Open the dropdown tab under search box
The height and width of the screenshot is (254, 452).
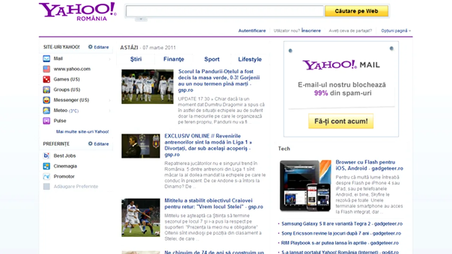click(x=141, y=19)
